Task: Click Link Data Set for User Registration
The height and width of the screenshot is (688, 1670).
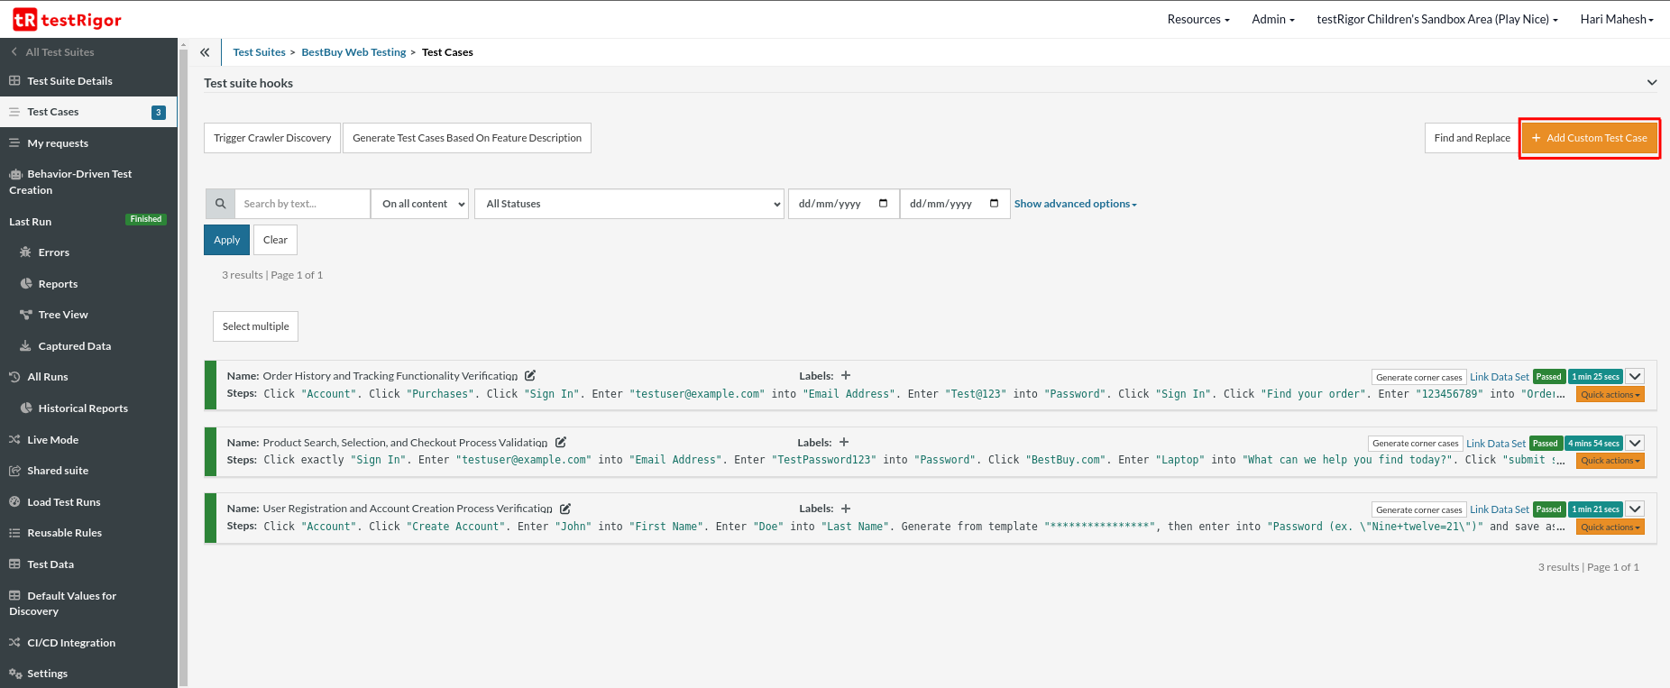Action: [x=1499, y=509]
